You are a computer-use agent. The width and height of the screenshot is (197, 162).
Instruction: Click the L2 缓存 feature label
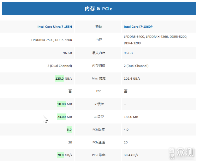(x=98, y=104)
